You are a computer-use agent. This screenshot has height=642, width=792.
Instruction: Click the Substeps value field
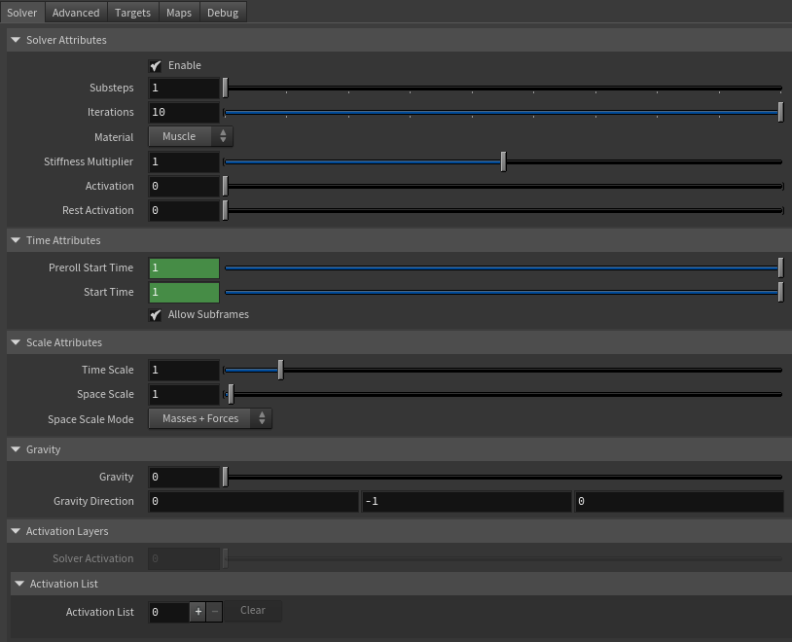pyautogui.click(x=184, y=88)
